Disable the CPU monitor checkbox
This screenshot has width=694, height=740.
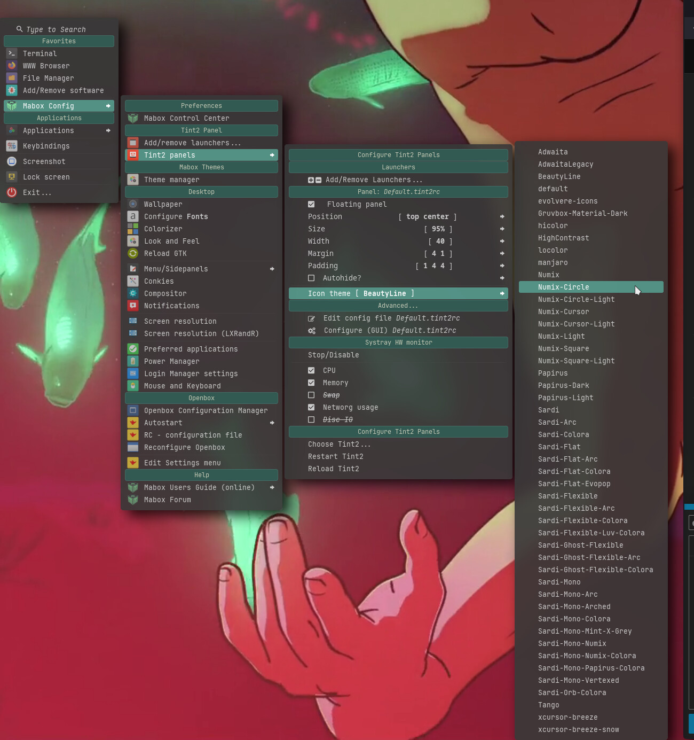tap(311, 370)
